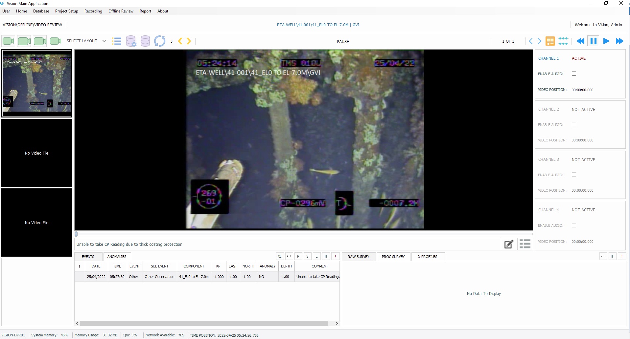Go to previous page with blue chevron
This screenshot has height=339, width=630.
click(x=531, y=41)
